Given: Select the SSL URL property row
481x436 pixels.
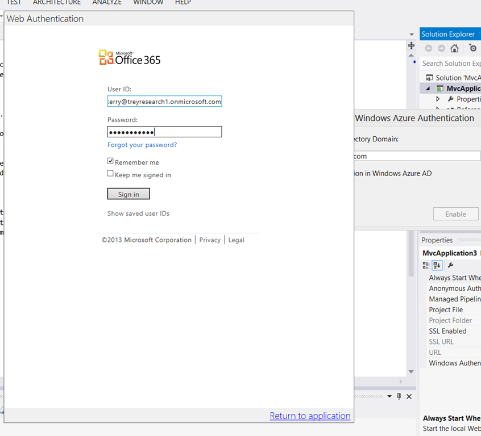Looking at the screenshot, I should [x=455, y=342].
